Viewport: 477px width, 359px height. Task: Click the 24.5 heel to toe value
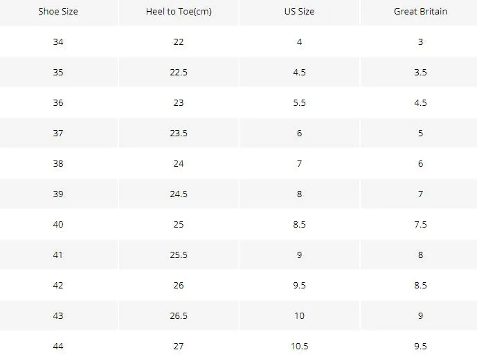coord(179,194)
